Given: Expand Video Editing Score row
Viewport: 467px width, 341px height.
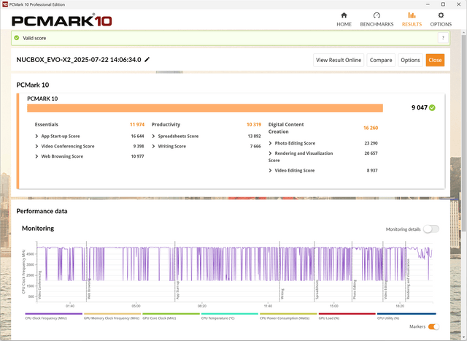Looking at the screenshot, I should coord(270,171).
